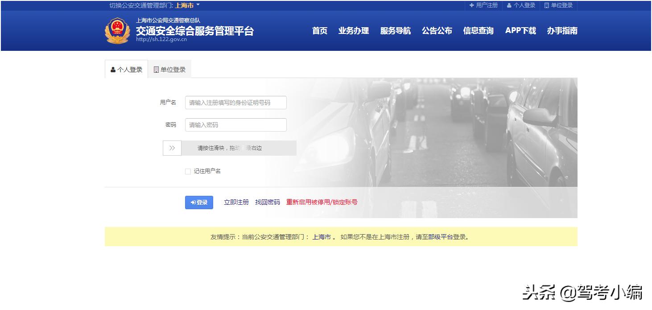
Task: Click 上海市 link in yellow notice
Action: pos(322,237)
